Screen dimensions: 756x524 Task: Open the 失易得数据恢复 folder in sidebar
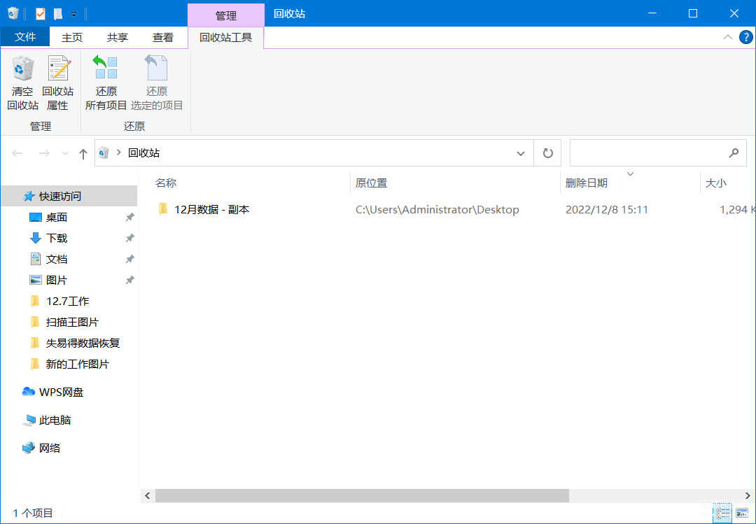pyautogui.click(x=83, y=344)
